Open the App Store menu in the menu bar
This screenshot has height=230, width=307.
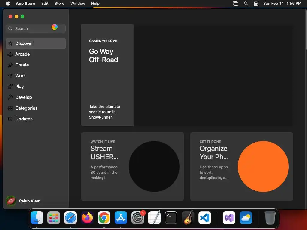tap(25, 3)
